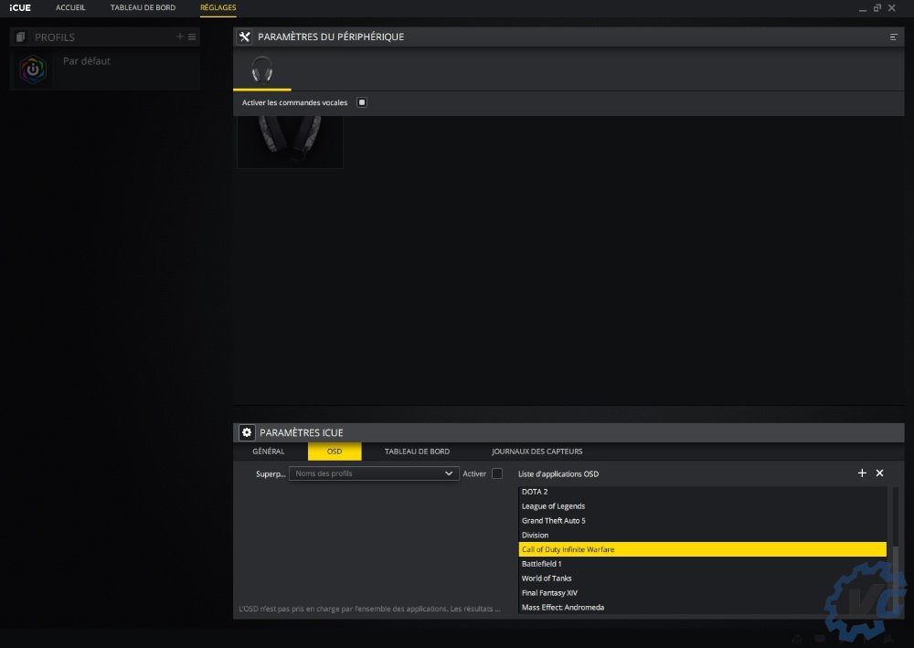Remove selected application from OSD list
The height and width of the screenshot is (648, 914).
pyautogui.click(x=879, y=473)
